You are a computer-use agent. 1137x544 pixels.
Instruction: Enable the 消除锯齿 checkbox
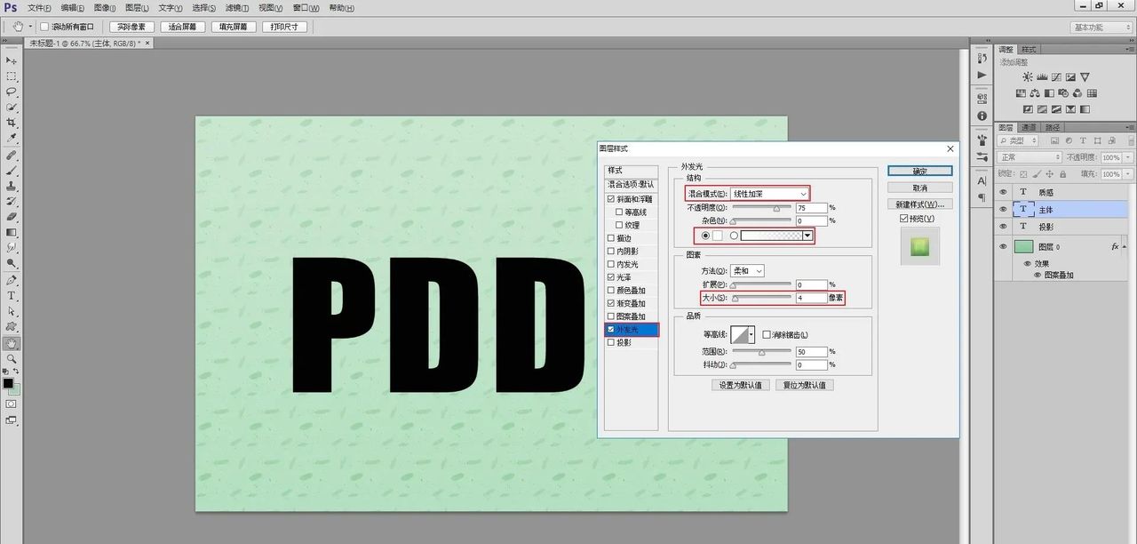click(x=767, y=335)
